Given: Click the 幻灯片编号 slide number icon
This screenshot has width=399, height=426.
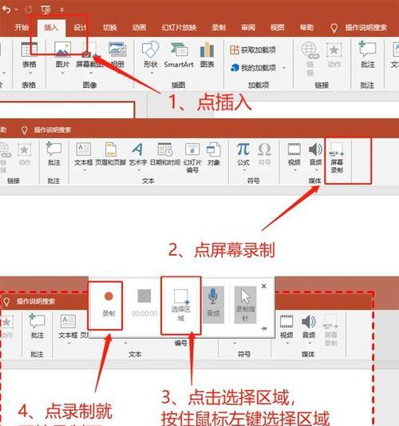Looking at the screenshot, I should click(192, 149).
